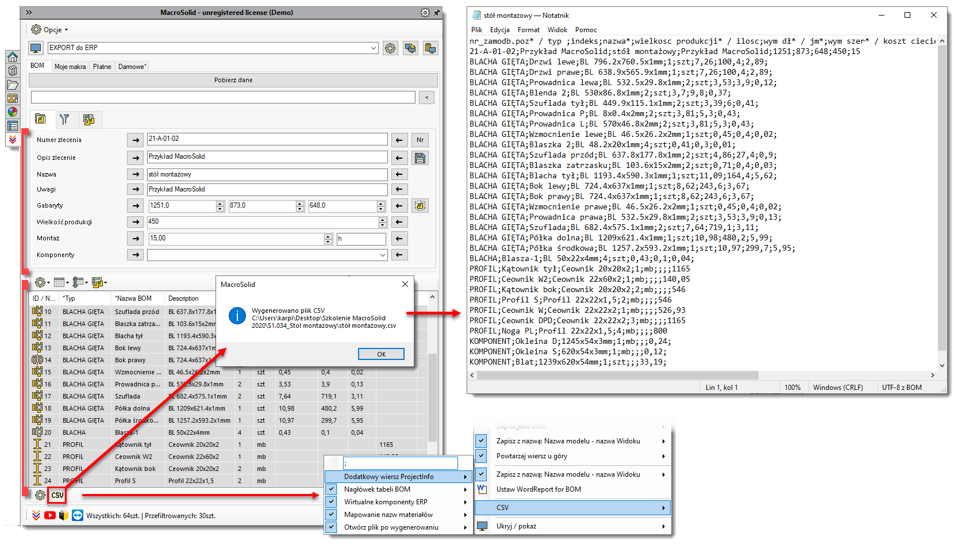Open MacroSolid title bar gear settings
Screen dimensions: 958x544
pyautogui.click(x=425, y=12)
